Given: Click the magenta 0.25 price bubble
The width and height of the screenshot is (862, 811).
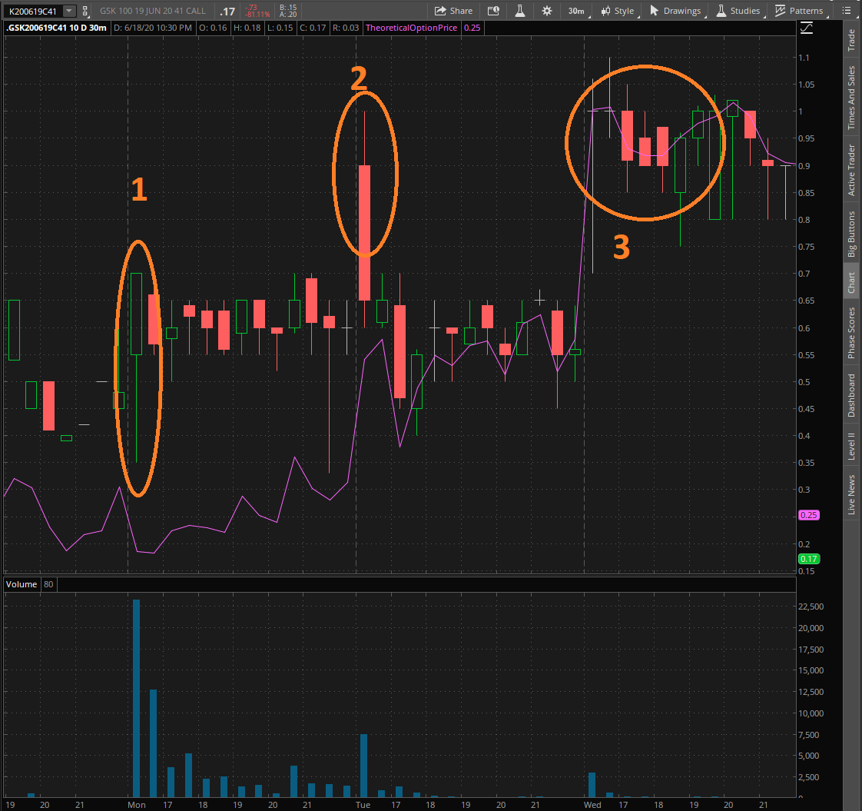Looking at the screenshot, I should pyautogui.click(x=808, y=514).
